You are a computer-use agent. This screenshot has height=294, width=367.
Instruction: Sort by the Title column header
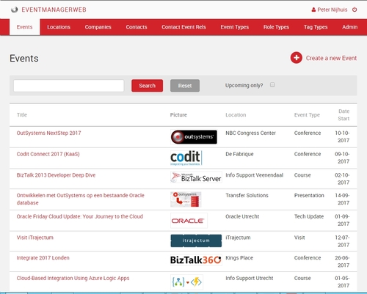tap(22, 115)
